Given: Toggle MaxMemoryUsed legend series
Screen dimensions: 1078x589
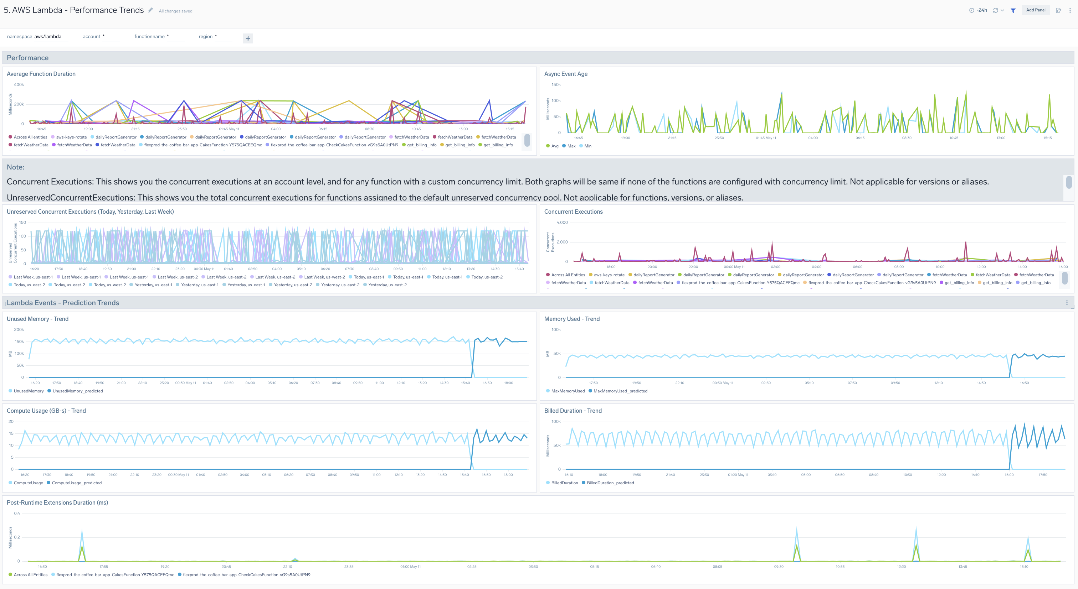Looking at the screenshot, I should (565, 391).
